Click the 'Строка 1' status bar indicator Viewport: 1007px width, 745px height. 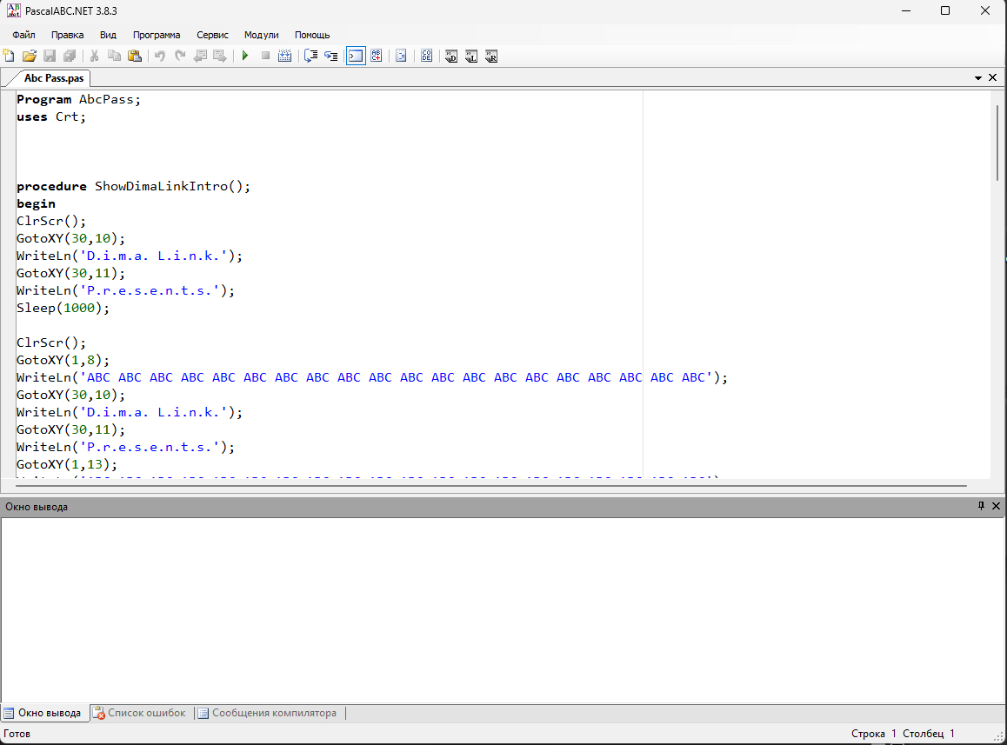point(873,734)
